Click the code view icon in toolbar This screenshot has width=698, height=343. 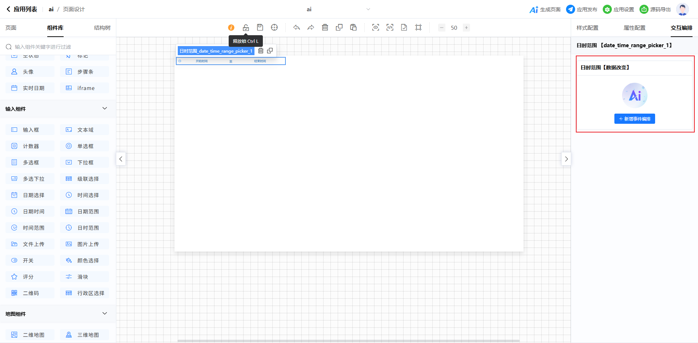pos(390,28)
